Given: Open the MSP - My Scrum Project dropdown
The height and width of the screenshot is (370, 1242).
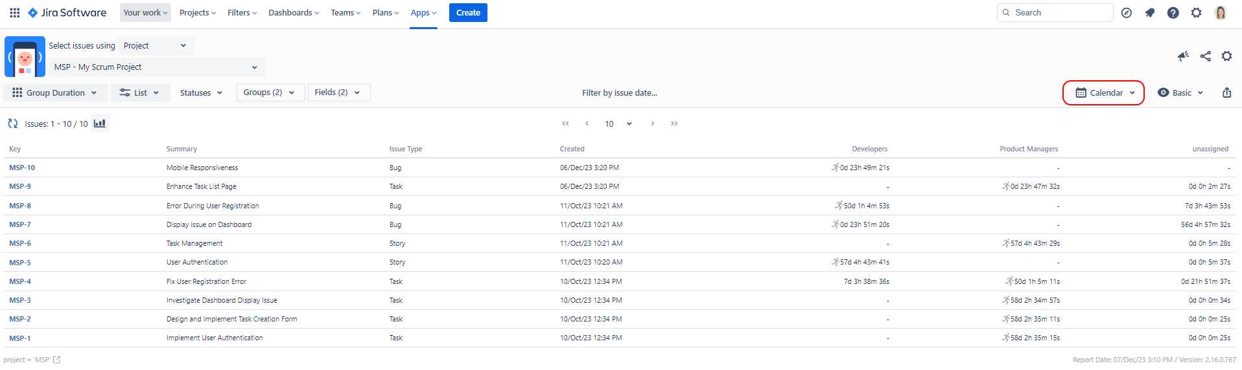Looking at the screenshot, I should coord(156,67).
